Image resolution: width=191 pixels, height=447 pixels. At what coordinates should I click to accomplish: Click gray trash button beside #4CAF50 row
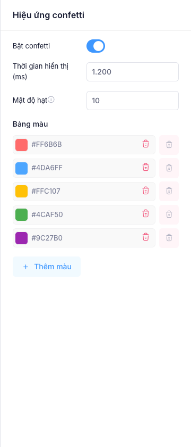[x=169, y=214]
